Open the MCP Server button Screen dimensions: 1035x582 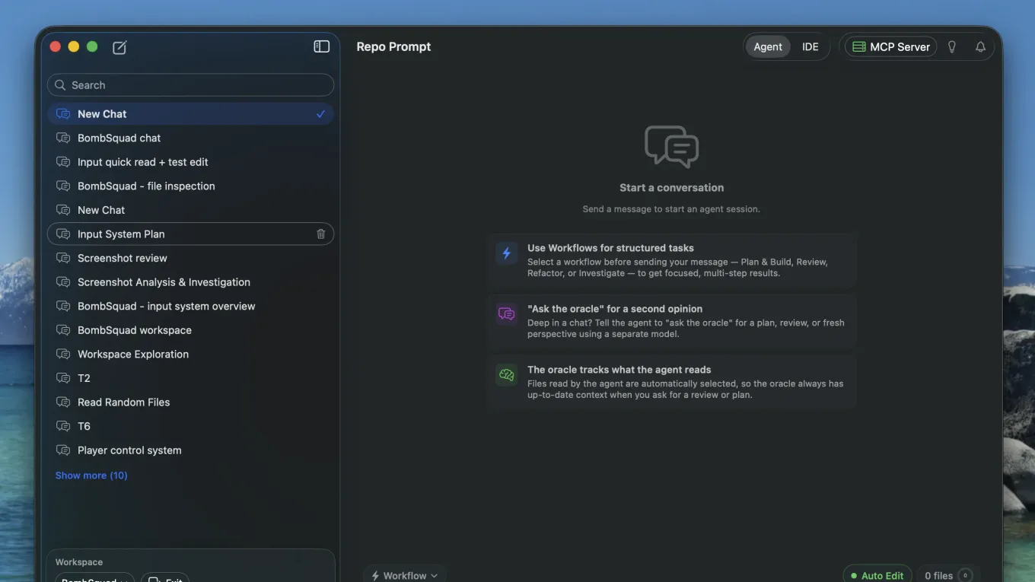(890, 46)
